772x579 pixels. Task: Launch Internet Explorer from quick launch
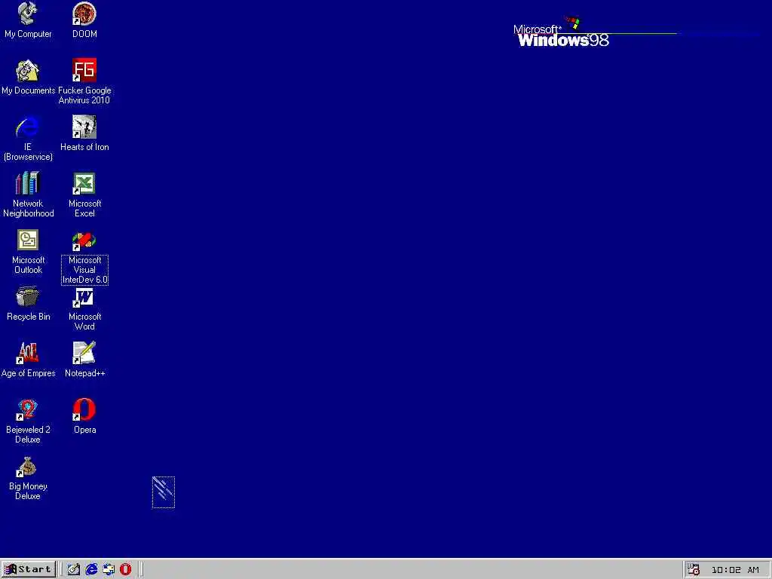pos(91,570)
